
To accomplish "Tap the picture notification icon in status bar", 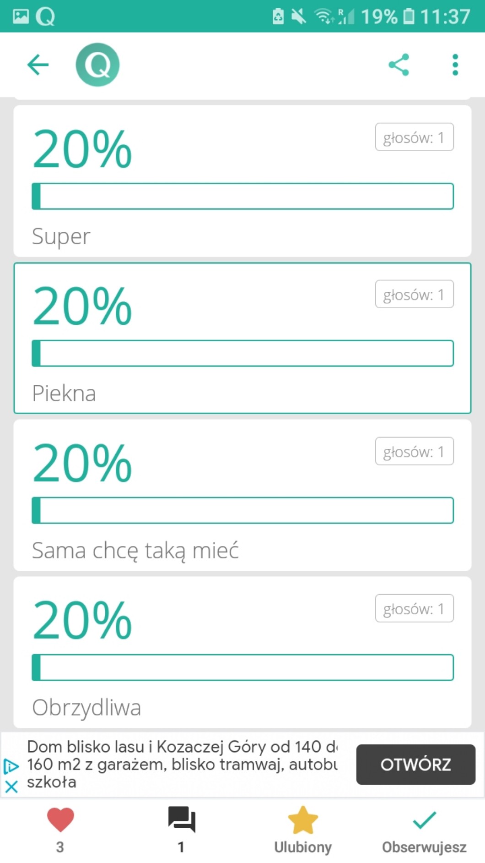I will [x=21, y=16].
